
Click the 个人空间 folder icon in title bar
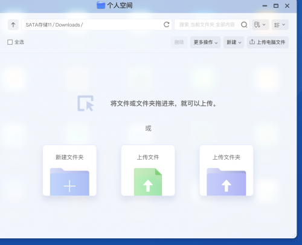101,5
